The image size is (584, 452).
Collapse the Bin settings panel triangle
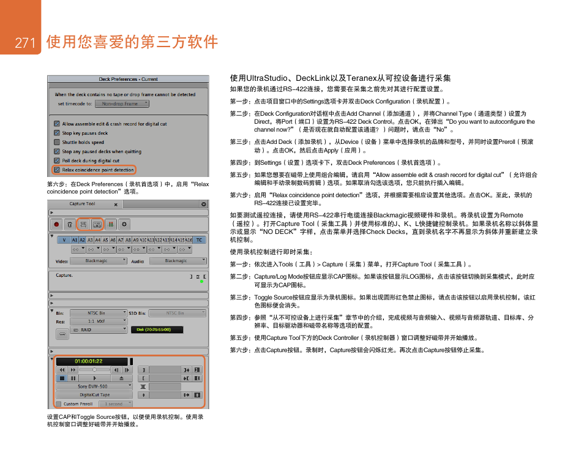pyautogui.click(x=52, y=311)
